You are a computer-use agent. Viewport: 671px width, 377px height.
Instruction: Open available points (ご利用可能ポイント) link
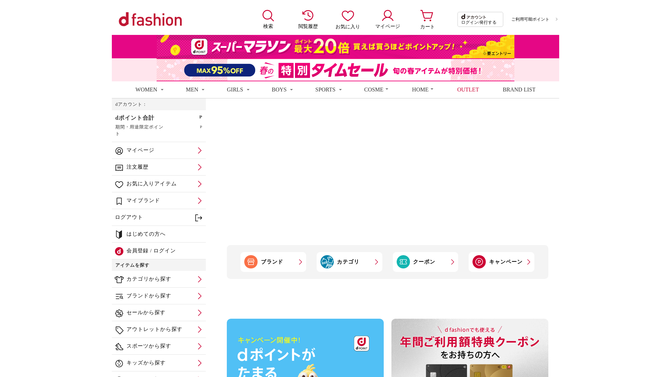pyautogui.click(x=534, y=20)
